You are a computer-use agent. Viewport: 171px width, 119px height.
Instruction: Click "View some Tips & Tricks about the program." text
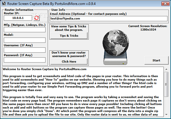(x=69, y=28)
